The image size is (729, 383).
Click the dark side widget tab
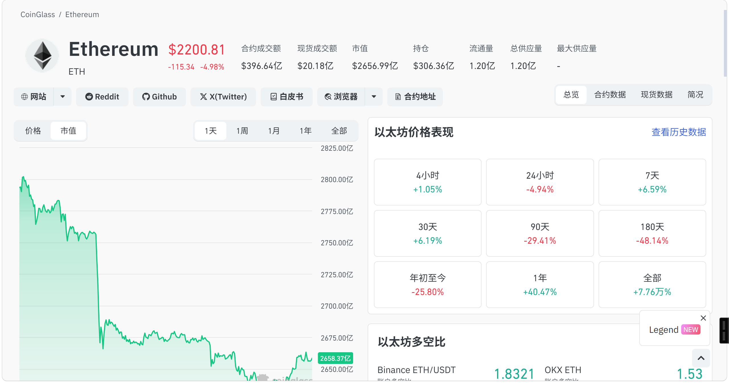[x=724, y=330]
